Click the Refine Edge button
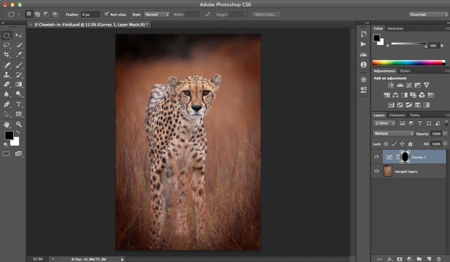 click(x=265, y=14)
